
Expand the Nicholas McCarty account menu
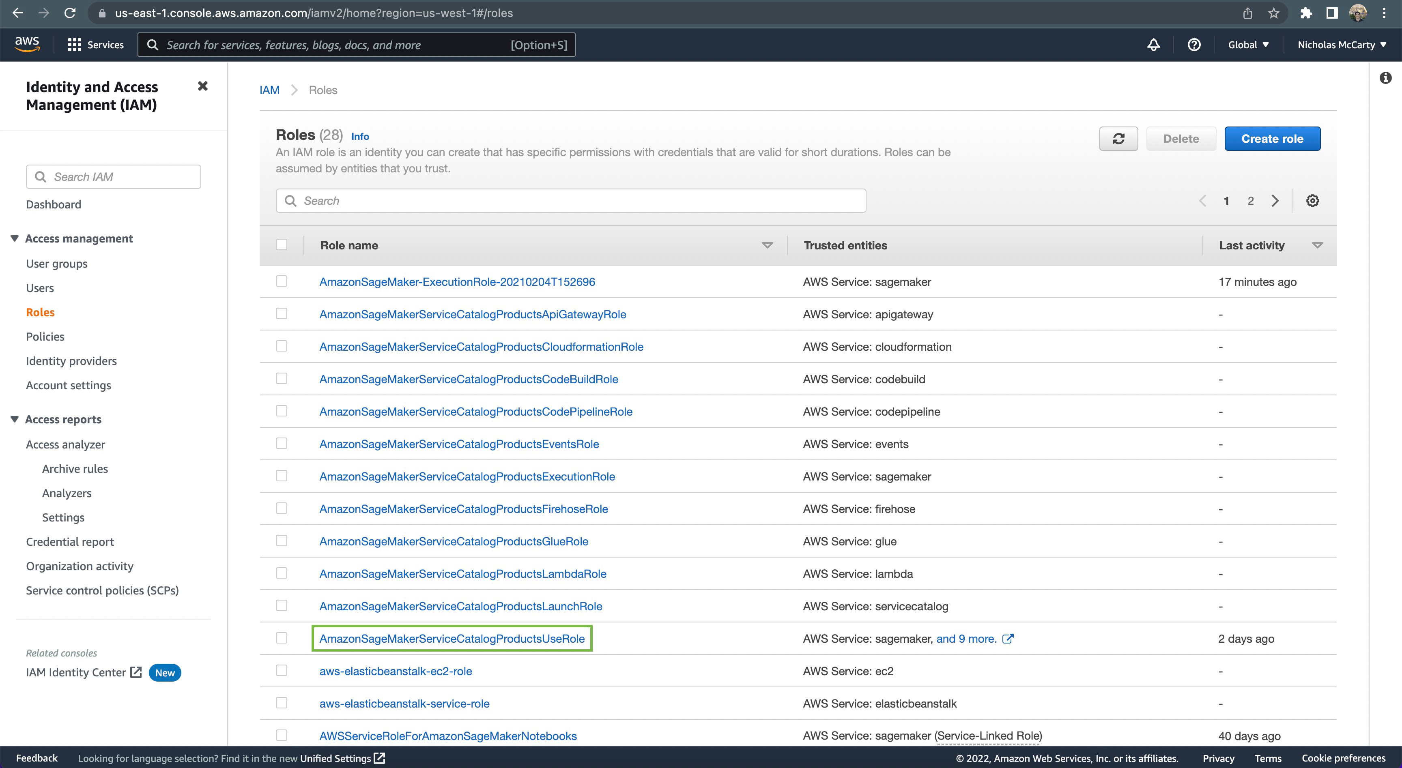point(1341,45)
